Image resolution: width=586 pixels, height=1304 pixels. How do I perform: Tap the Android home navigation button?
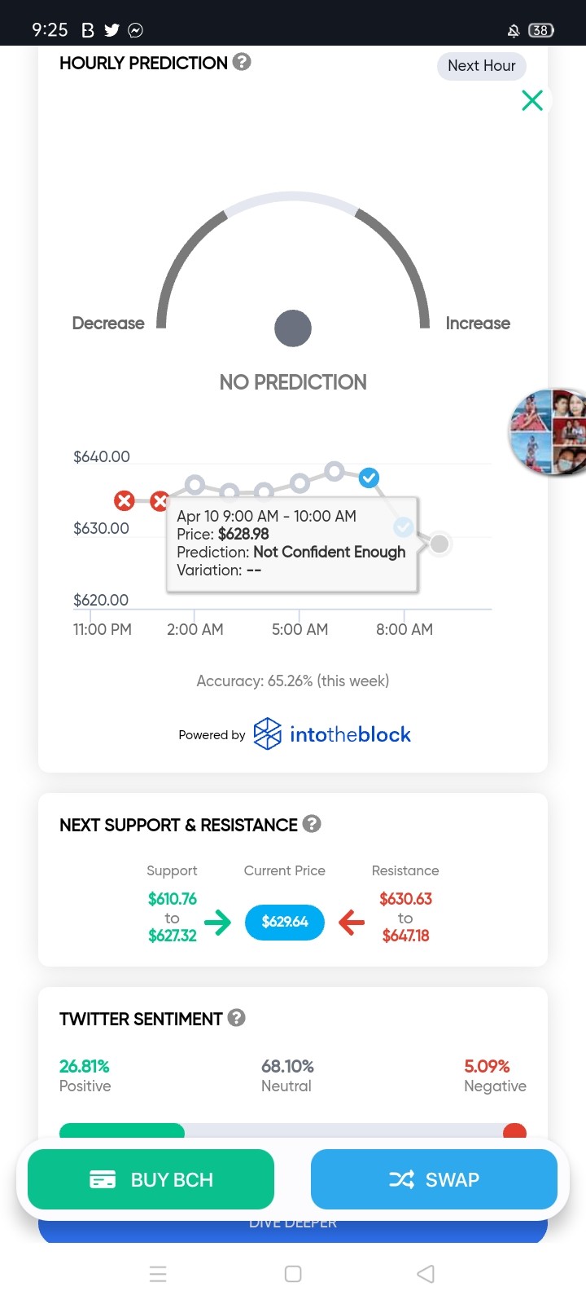coord(293,1274)
